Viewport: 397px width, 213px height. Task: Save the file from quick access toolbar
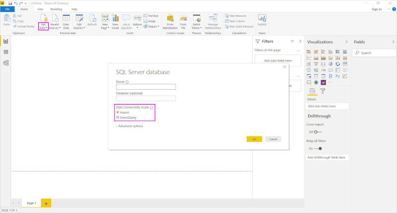click(x=10, y=3)
